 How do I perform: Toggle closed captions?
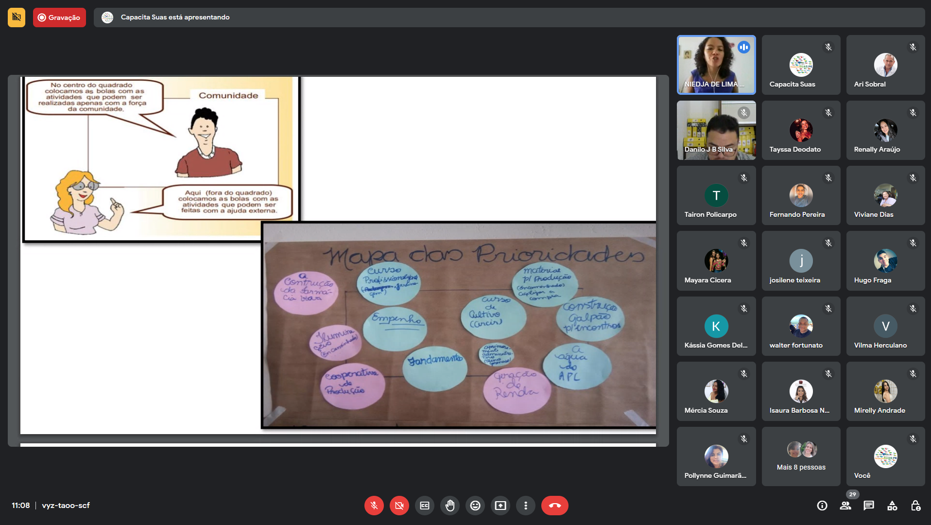[x=424, y=506]
